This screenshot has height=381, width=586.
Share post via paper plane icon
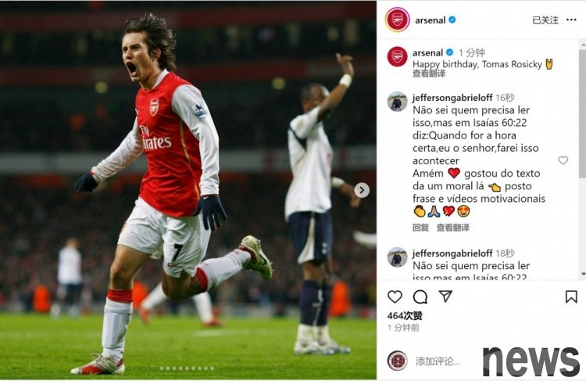(x=445, y=297)
